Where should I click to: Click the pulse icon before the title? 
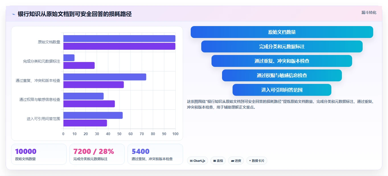(x=13, y=14)
